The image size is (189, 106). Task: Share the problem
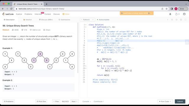click(x=47, y=30)
